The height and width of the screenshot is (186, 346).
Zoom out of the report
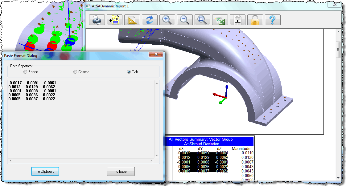pyautogui.click(x=185, y=20)
